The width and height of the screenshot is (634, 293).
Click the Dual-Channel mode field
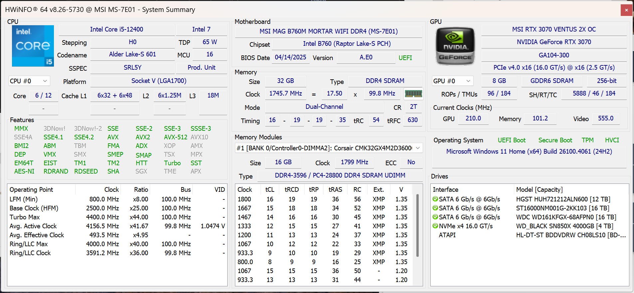tap(324, 107)
